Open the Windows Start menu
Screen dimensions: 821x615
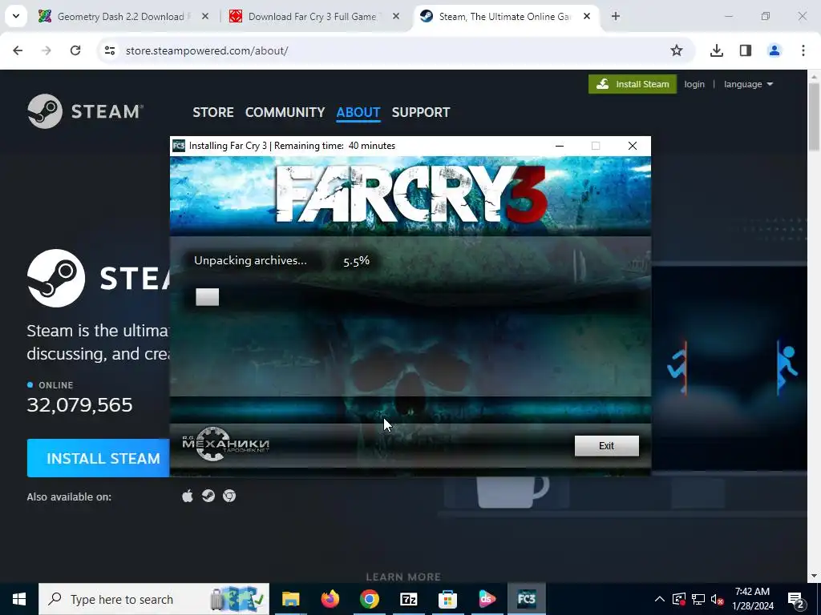pyautogui.click(x=19, y=599)
